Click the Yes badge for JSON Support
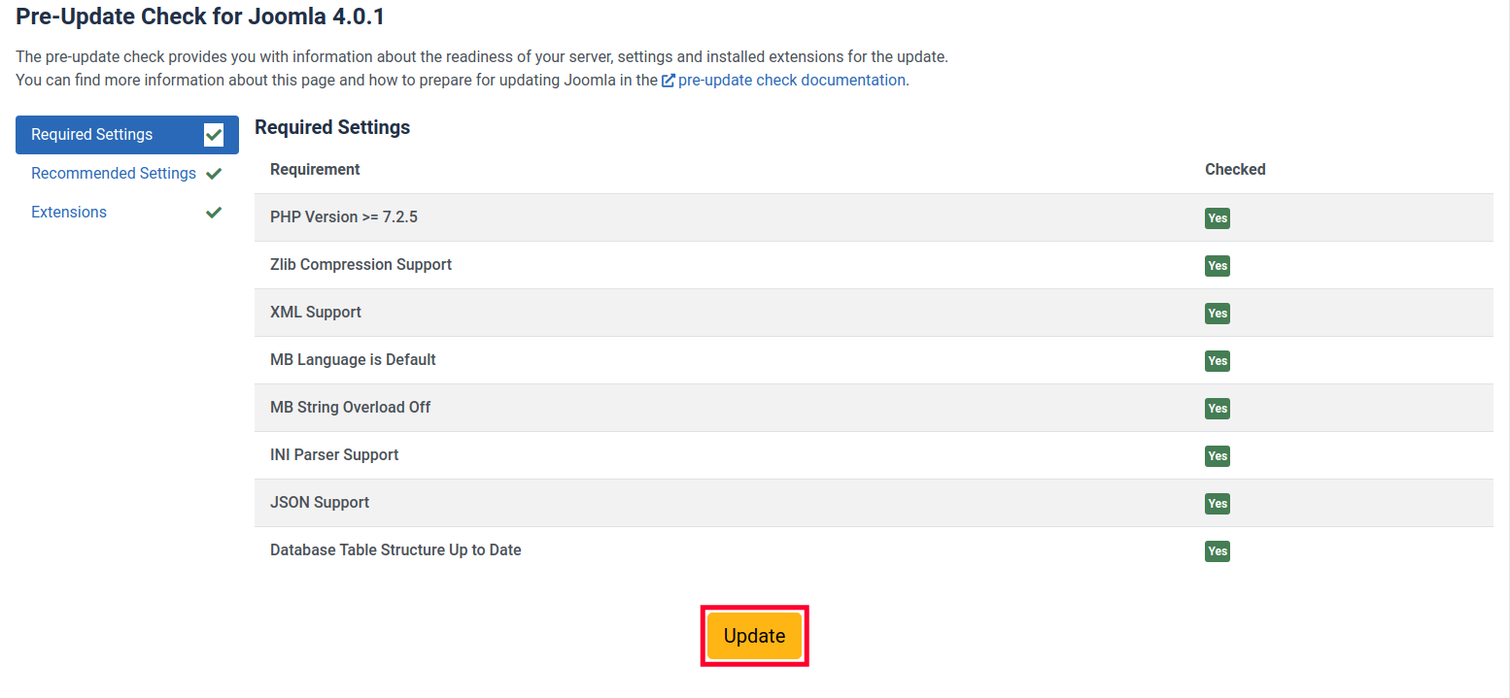Screen dimensions: 1510x698 [1217, 504]
